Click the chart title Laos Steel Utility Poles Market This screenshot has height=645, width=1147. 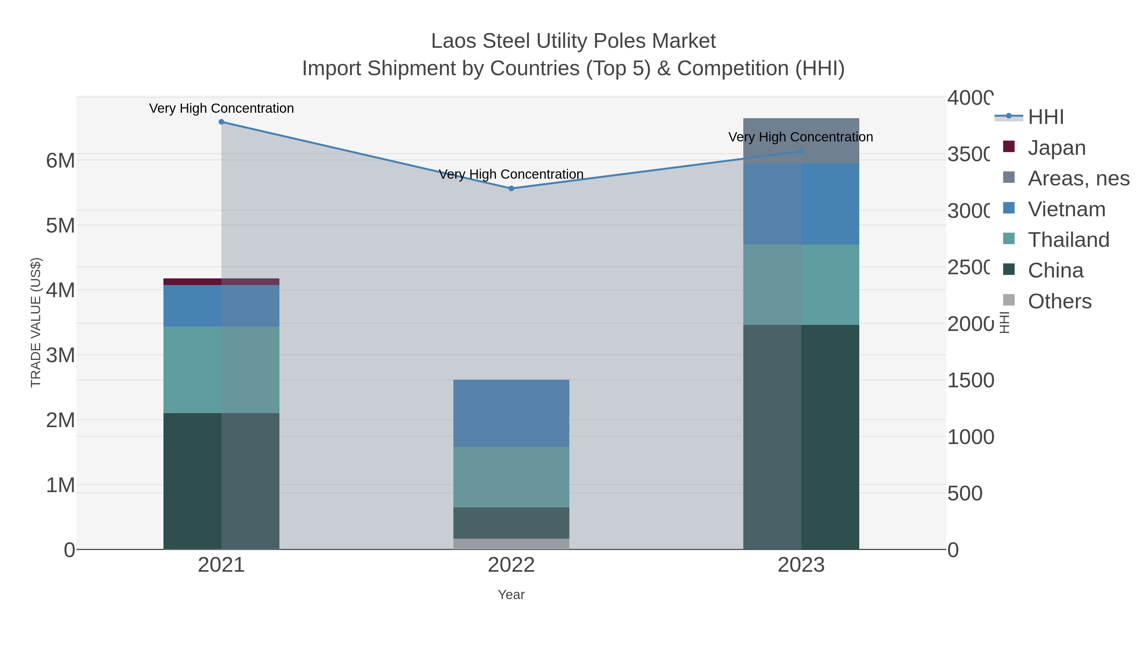pyautogui.click(x=573, y=41)
